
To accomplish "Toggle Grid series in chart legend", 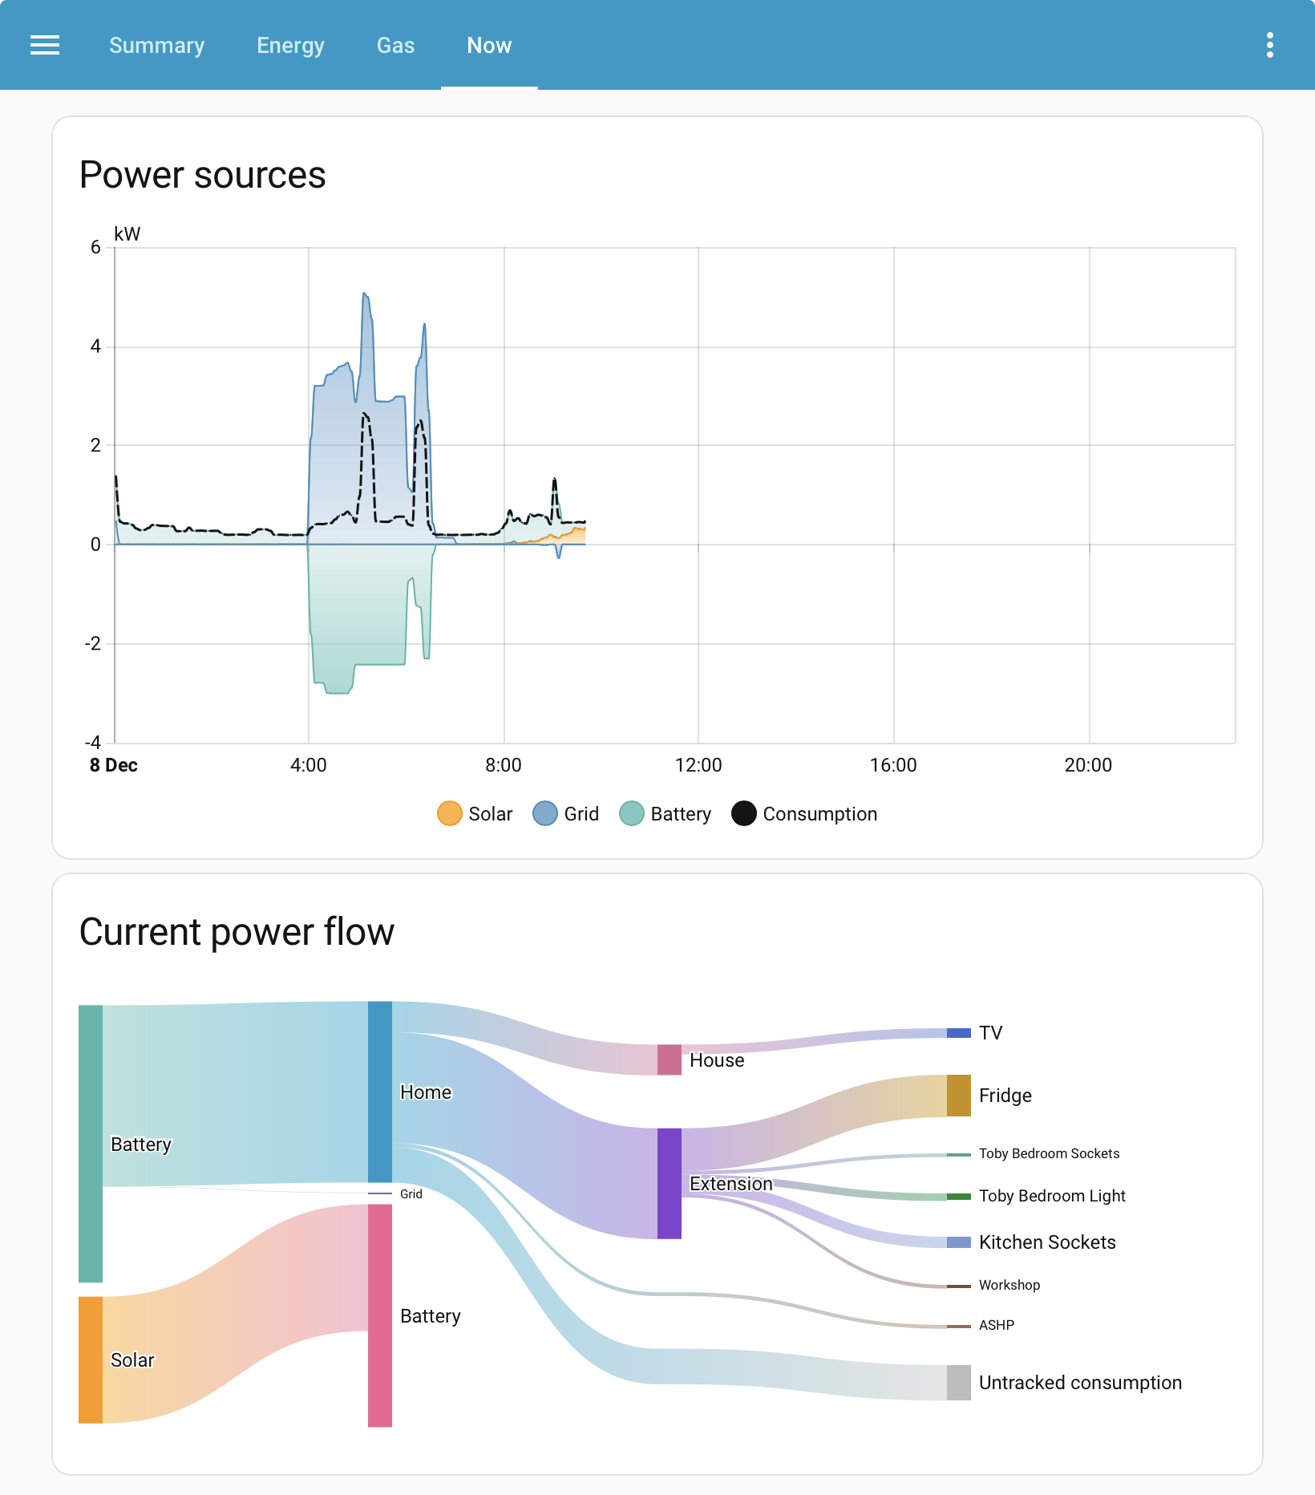I will click(x=566, y=813).
